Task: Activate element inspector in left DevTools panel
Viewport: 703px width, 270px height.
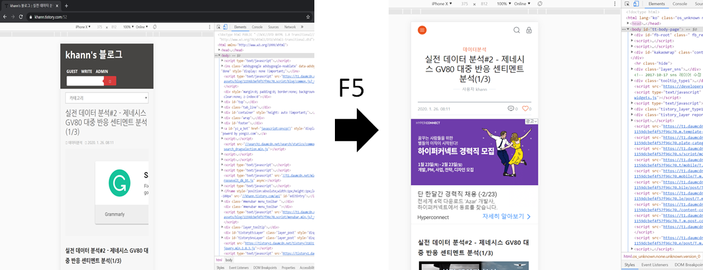Action: 220,27
